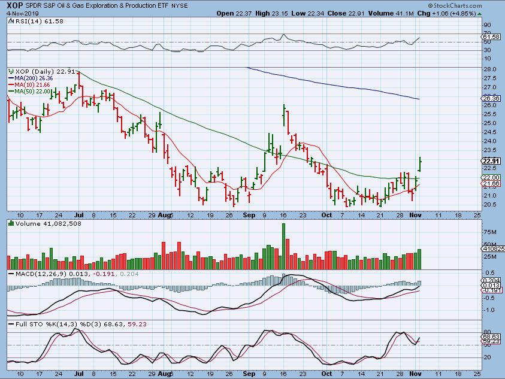Click the 26.36 MA(200) price tag
The width and height of the screenshot is (505, 379).
(x=491, y=99)
